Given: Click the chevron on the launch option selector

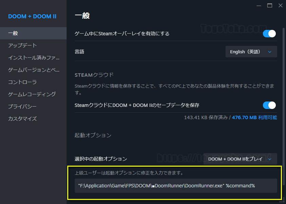Looking at the screenshot, I should pyautogui.click(x=269, y=159).
